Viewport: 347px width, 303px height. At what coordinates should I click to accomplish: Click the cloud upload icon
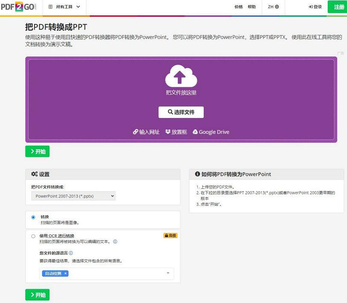tap(181, 77)
